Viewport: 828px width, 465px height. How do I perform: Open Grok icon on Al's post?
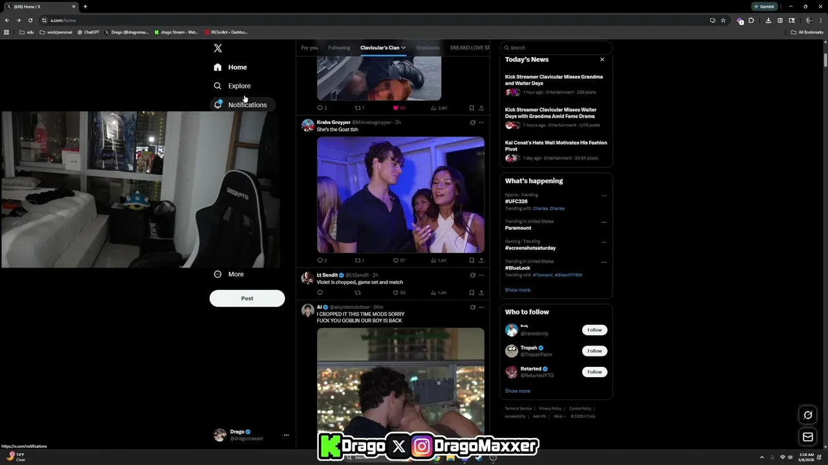(472, 307)
